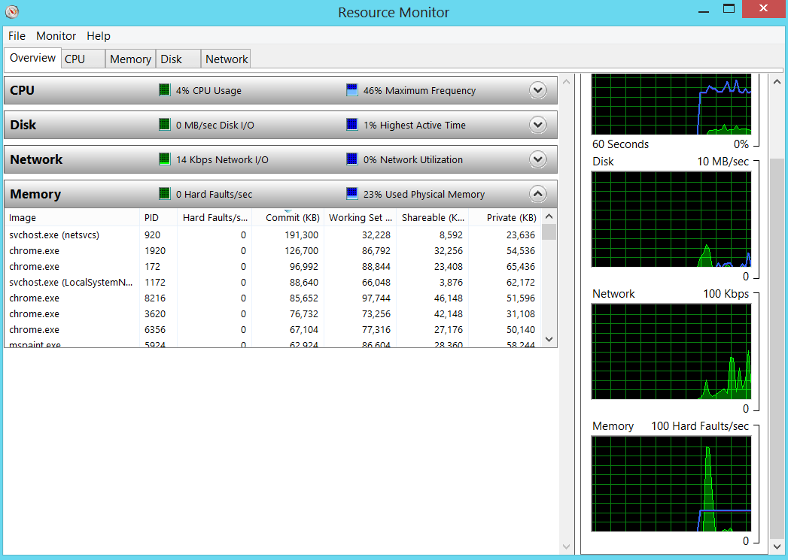
Task: Click the green Disk I/O indicator icon
Action: (x=165, y=125)
